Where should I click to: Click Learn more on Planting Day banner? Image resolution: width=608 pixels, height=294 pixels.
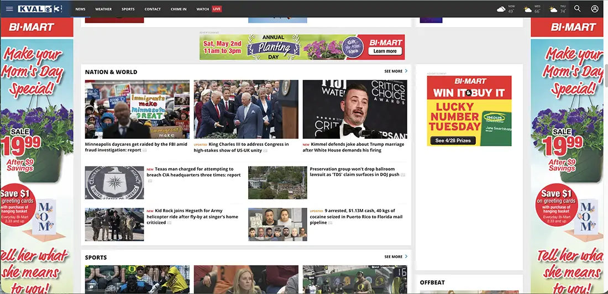[x=385, y=51]
